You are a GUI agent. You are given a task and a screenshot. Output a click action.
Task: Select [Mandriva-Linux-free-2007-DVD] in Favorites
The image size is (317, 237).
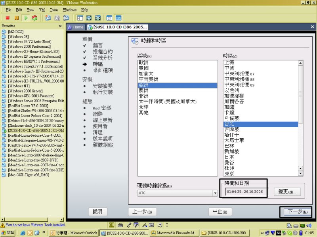pyautogui.click(x=33, y=160)
